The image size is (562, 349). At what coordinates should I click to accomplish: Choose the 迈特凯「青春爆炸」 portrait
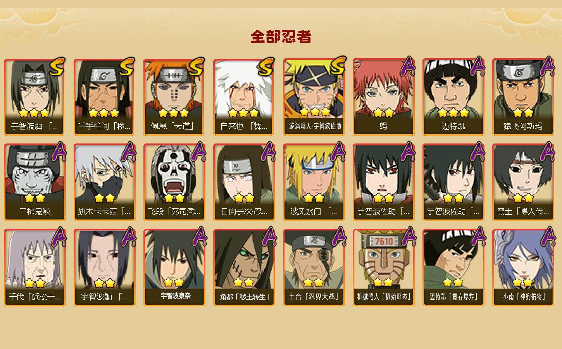coord(453,268)
